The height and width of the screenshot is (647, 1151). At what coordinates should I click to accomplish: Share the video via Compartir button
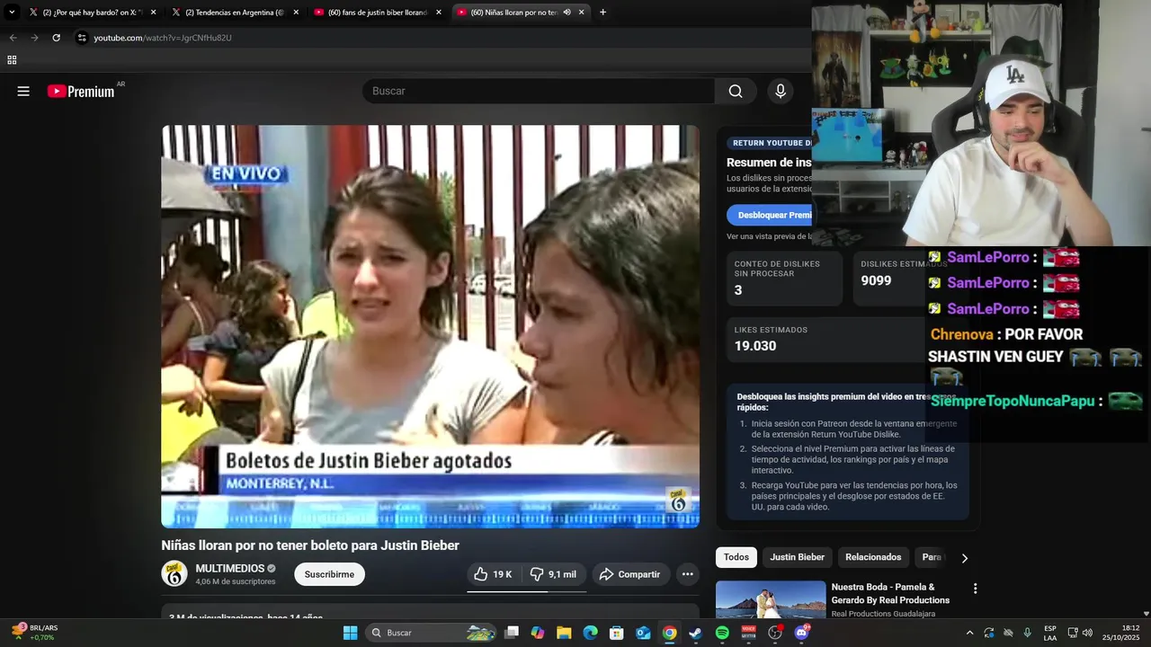click(630, 574)
